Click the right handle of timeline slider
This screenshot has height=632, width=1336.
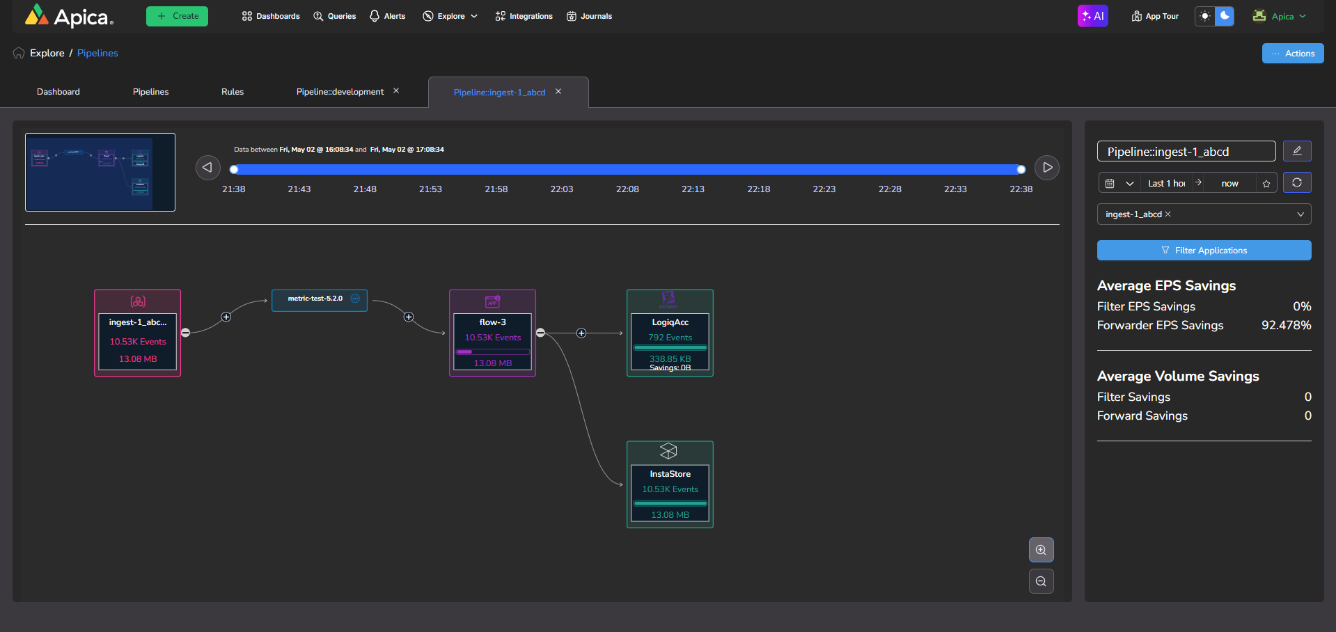tap(1021, 169)
